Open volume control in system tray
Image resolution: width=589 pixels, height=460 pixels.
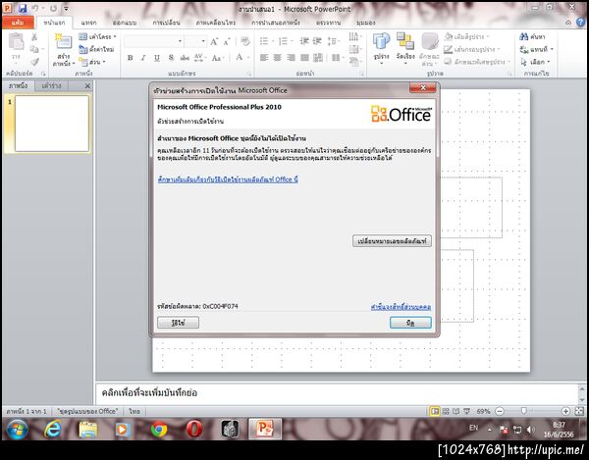coord(530,430)
